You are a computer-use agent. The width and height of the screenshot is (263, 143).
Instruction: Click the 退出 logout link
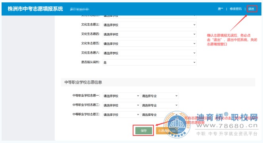(251, 9)
